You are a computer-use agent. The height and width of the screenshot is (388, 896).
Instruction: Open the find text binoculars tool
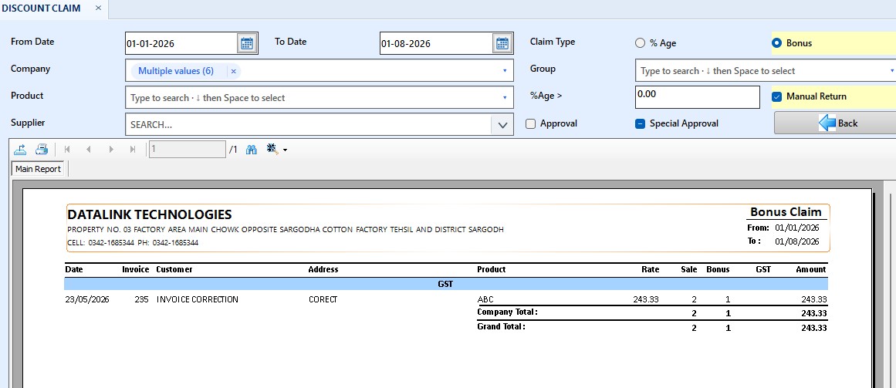[251, 150]
